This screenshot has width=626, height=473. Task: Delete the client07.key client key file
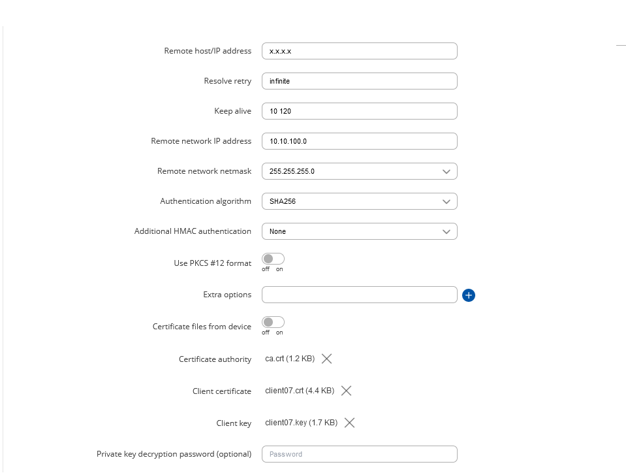pyautogui.click(x=349, y=423)
